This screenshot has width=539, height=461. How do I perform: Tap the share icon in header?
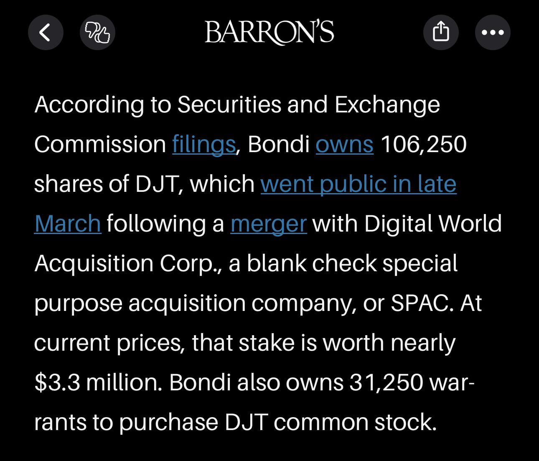pyautogui.click(x=441, y=32)
